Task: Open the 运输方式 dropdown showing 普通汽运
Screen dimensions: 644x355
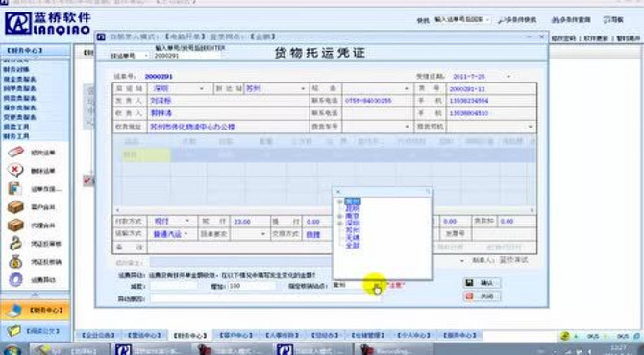Action: point(186,234)
